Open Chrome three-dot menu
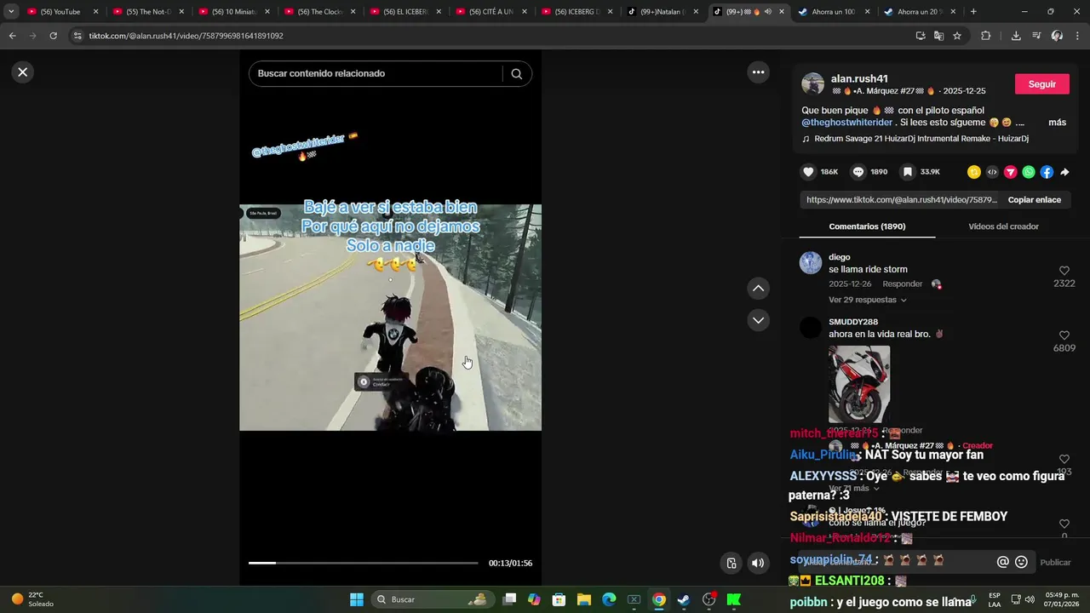 coord(1078,36)
